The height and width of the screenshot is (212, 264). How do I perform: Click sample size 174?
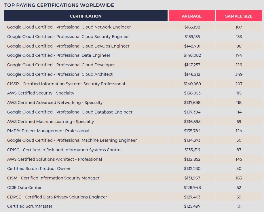tap(239, 55)
